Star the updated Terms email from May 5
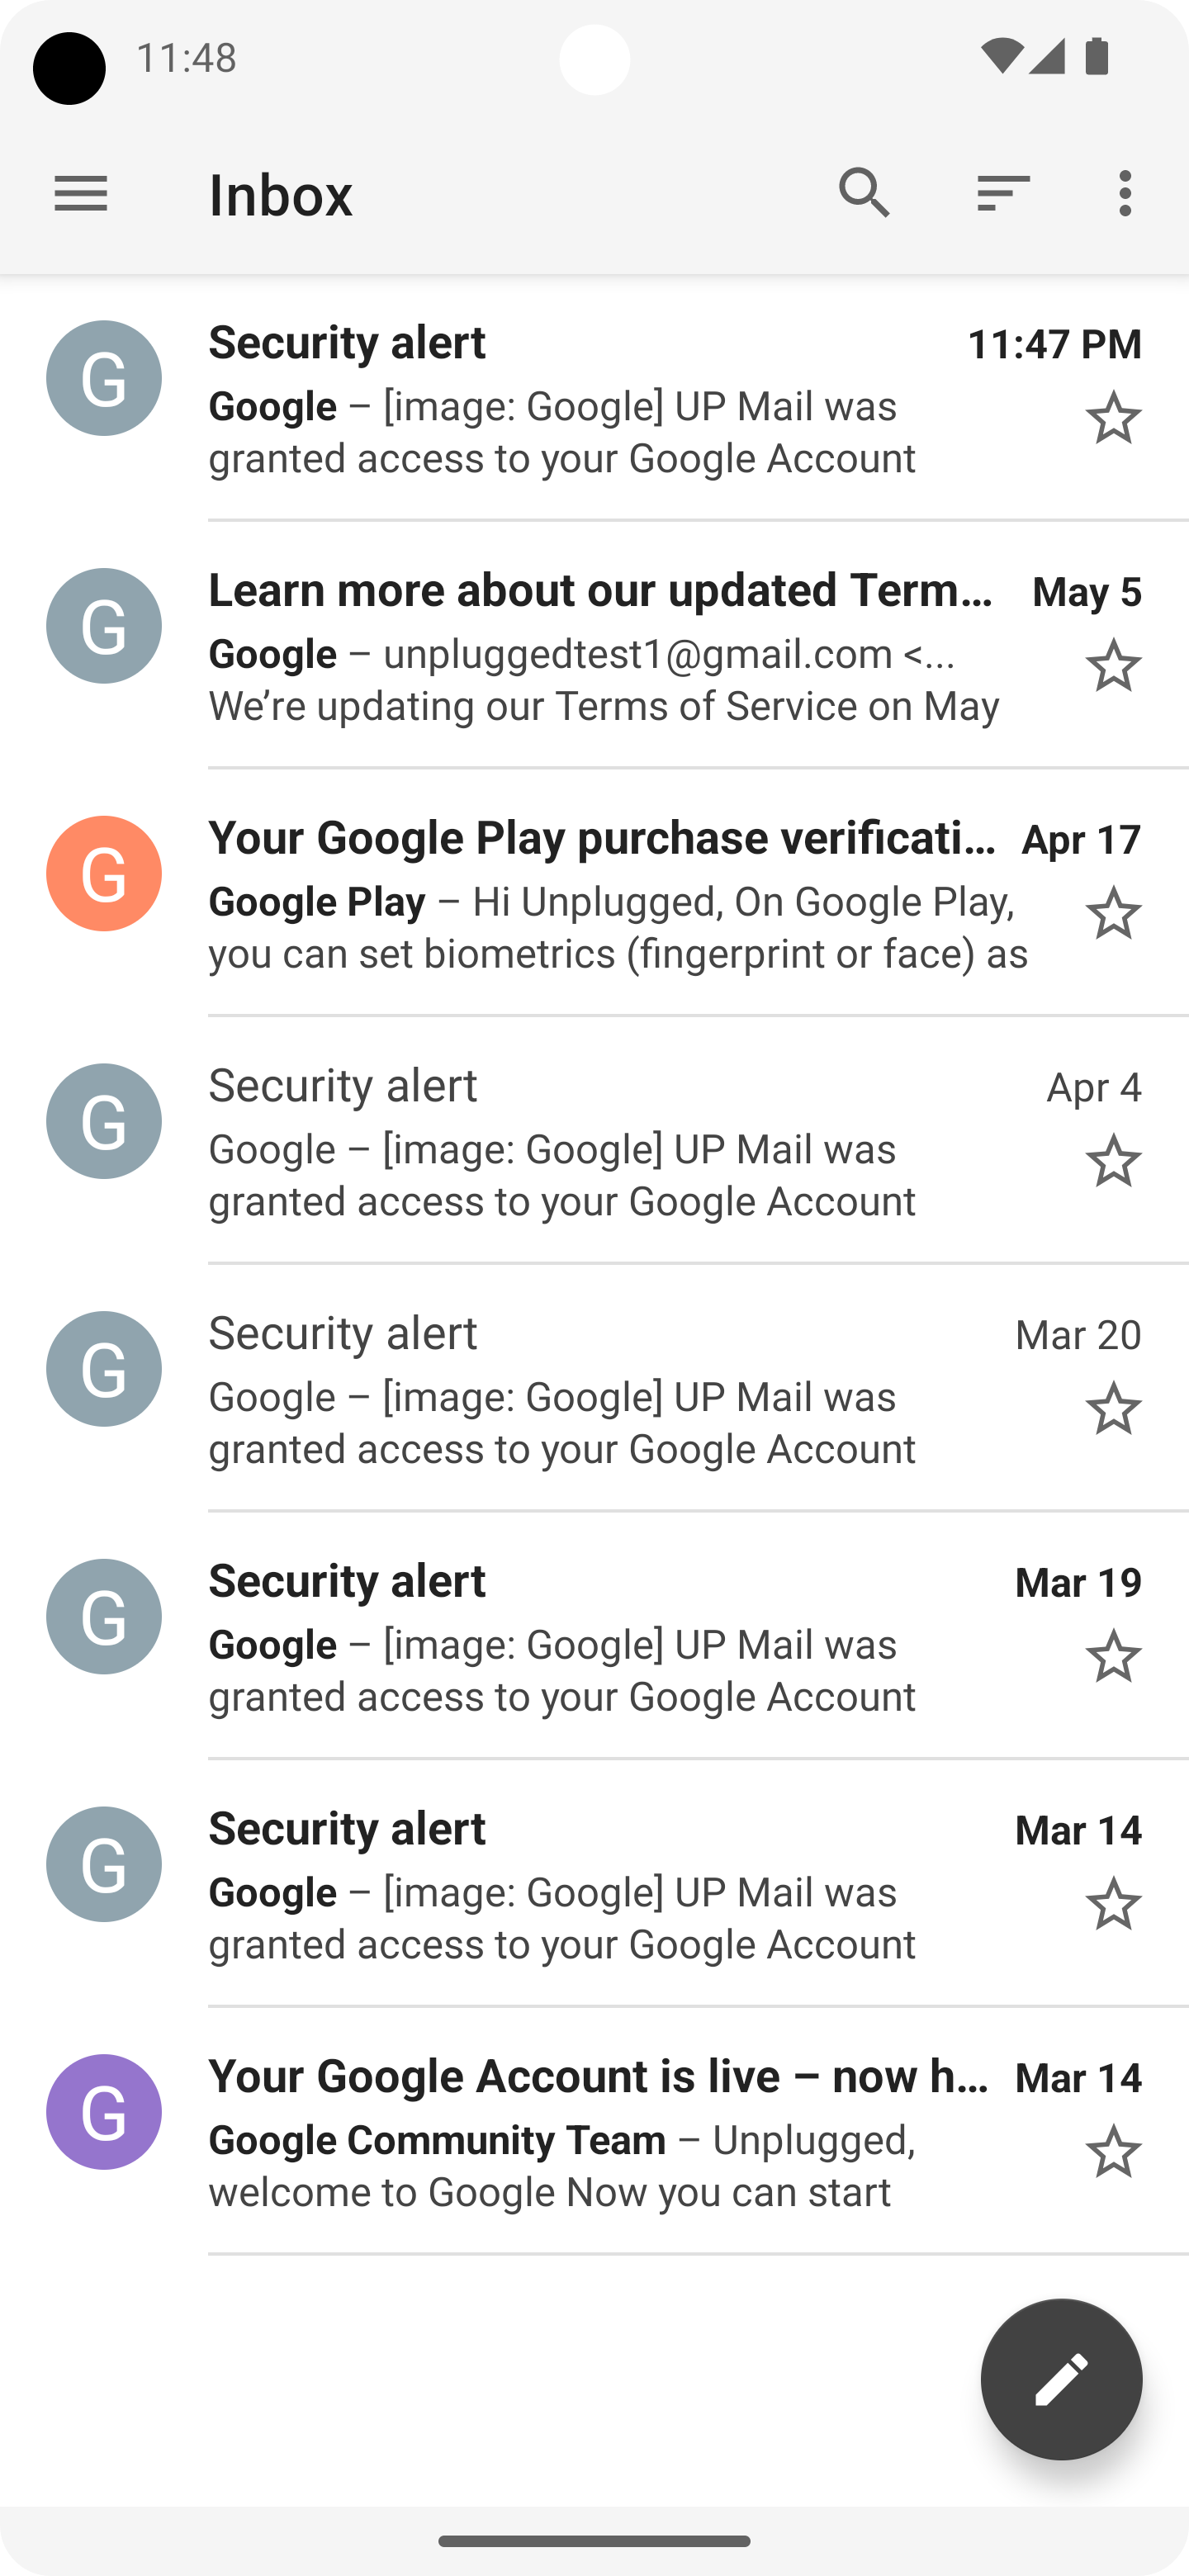 [x=1113, y=666]
